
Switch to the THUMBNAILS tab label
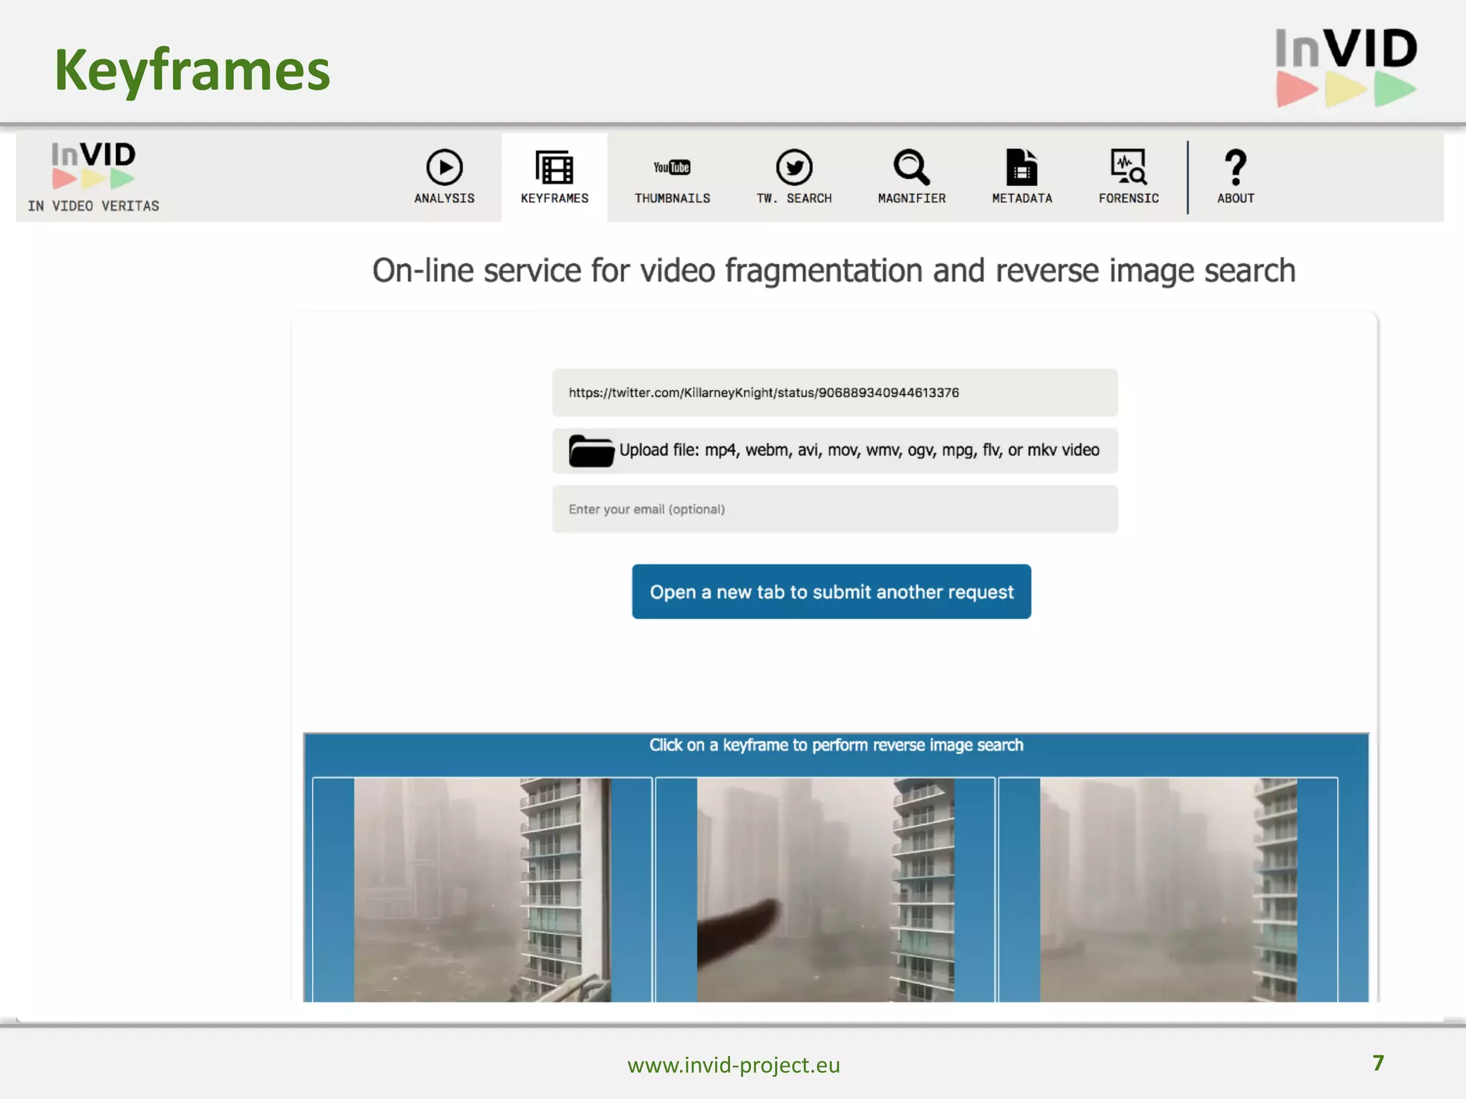pyautogui.click(x=672, y=198)
